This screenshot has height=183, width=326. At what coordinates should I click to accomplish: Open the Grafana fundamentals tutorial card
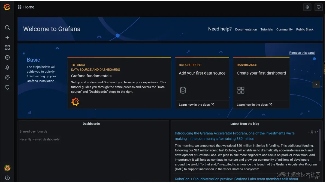click(x=119, y=83)
